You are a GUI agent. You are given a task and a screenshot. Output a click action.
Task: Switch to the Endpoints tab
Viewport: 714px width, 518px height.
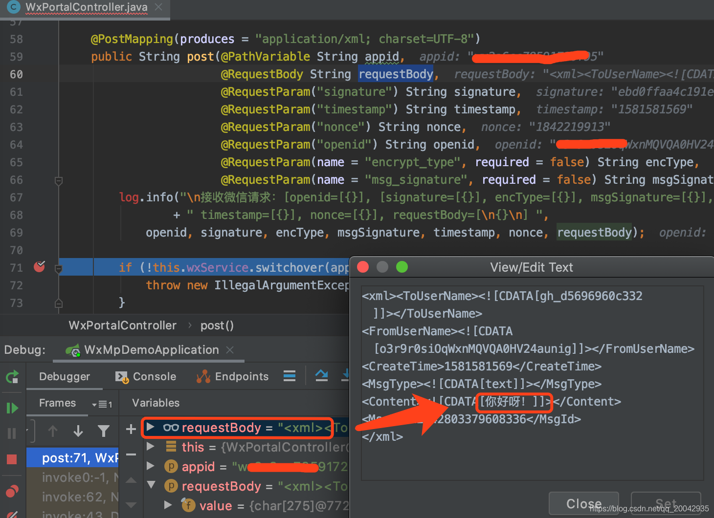232,376
